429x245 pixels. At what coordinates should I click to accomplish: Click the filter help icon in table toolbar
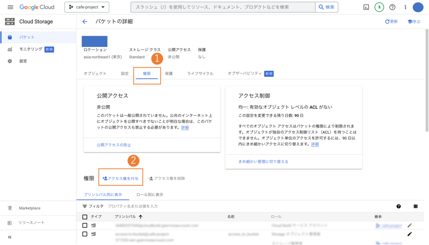pos(399,206)
